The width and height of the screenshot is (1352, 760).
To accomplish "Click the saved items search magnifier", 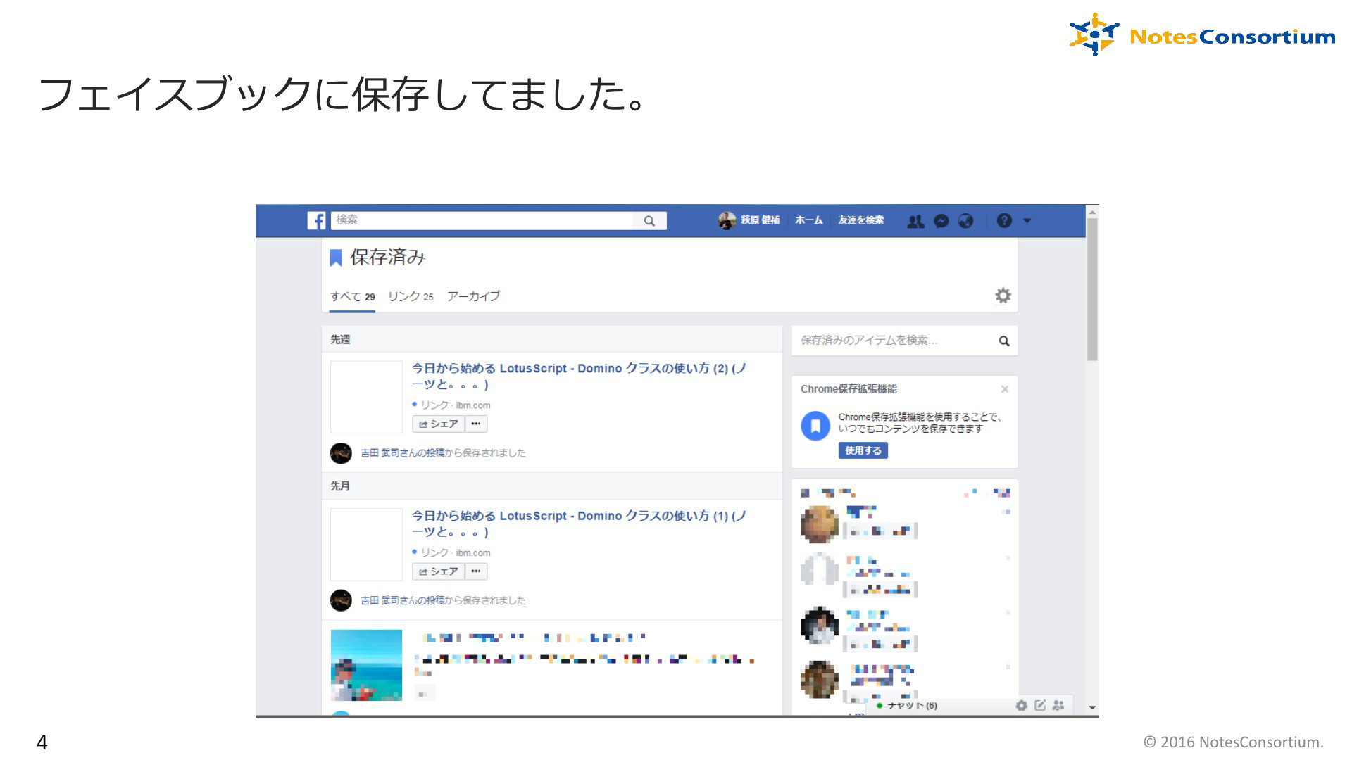I will pos(1004,341).
